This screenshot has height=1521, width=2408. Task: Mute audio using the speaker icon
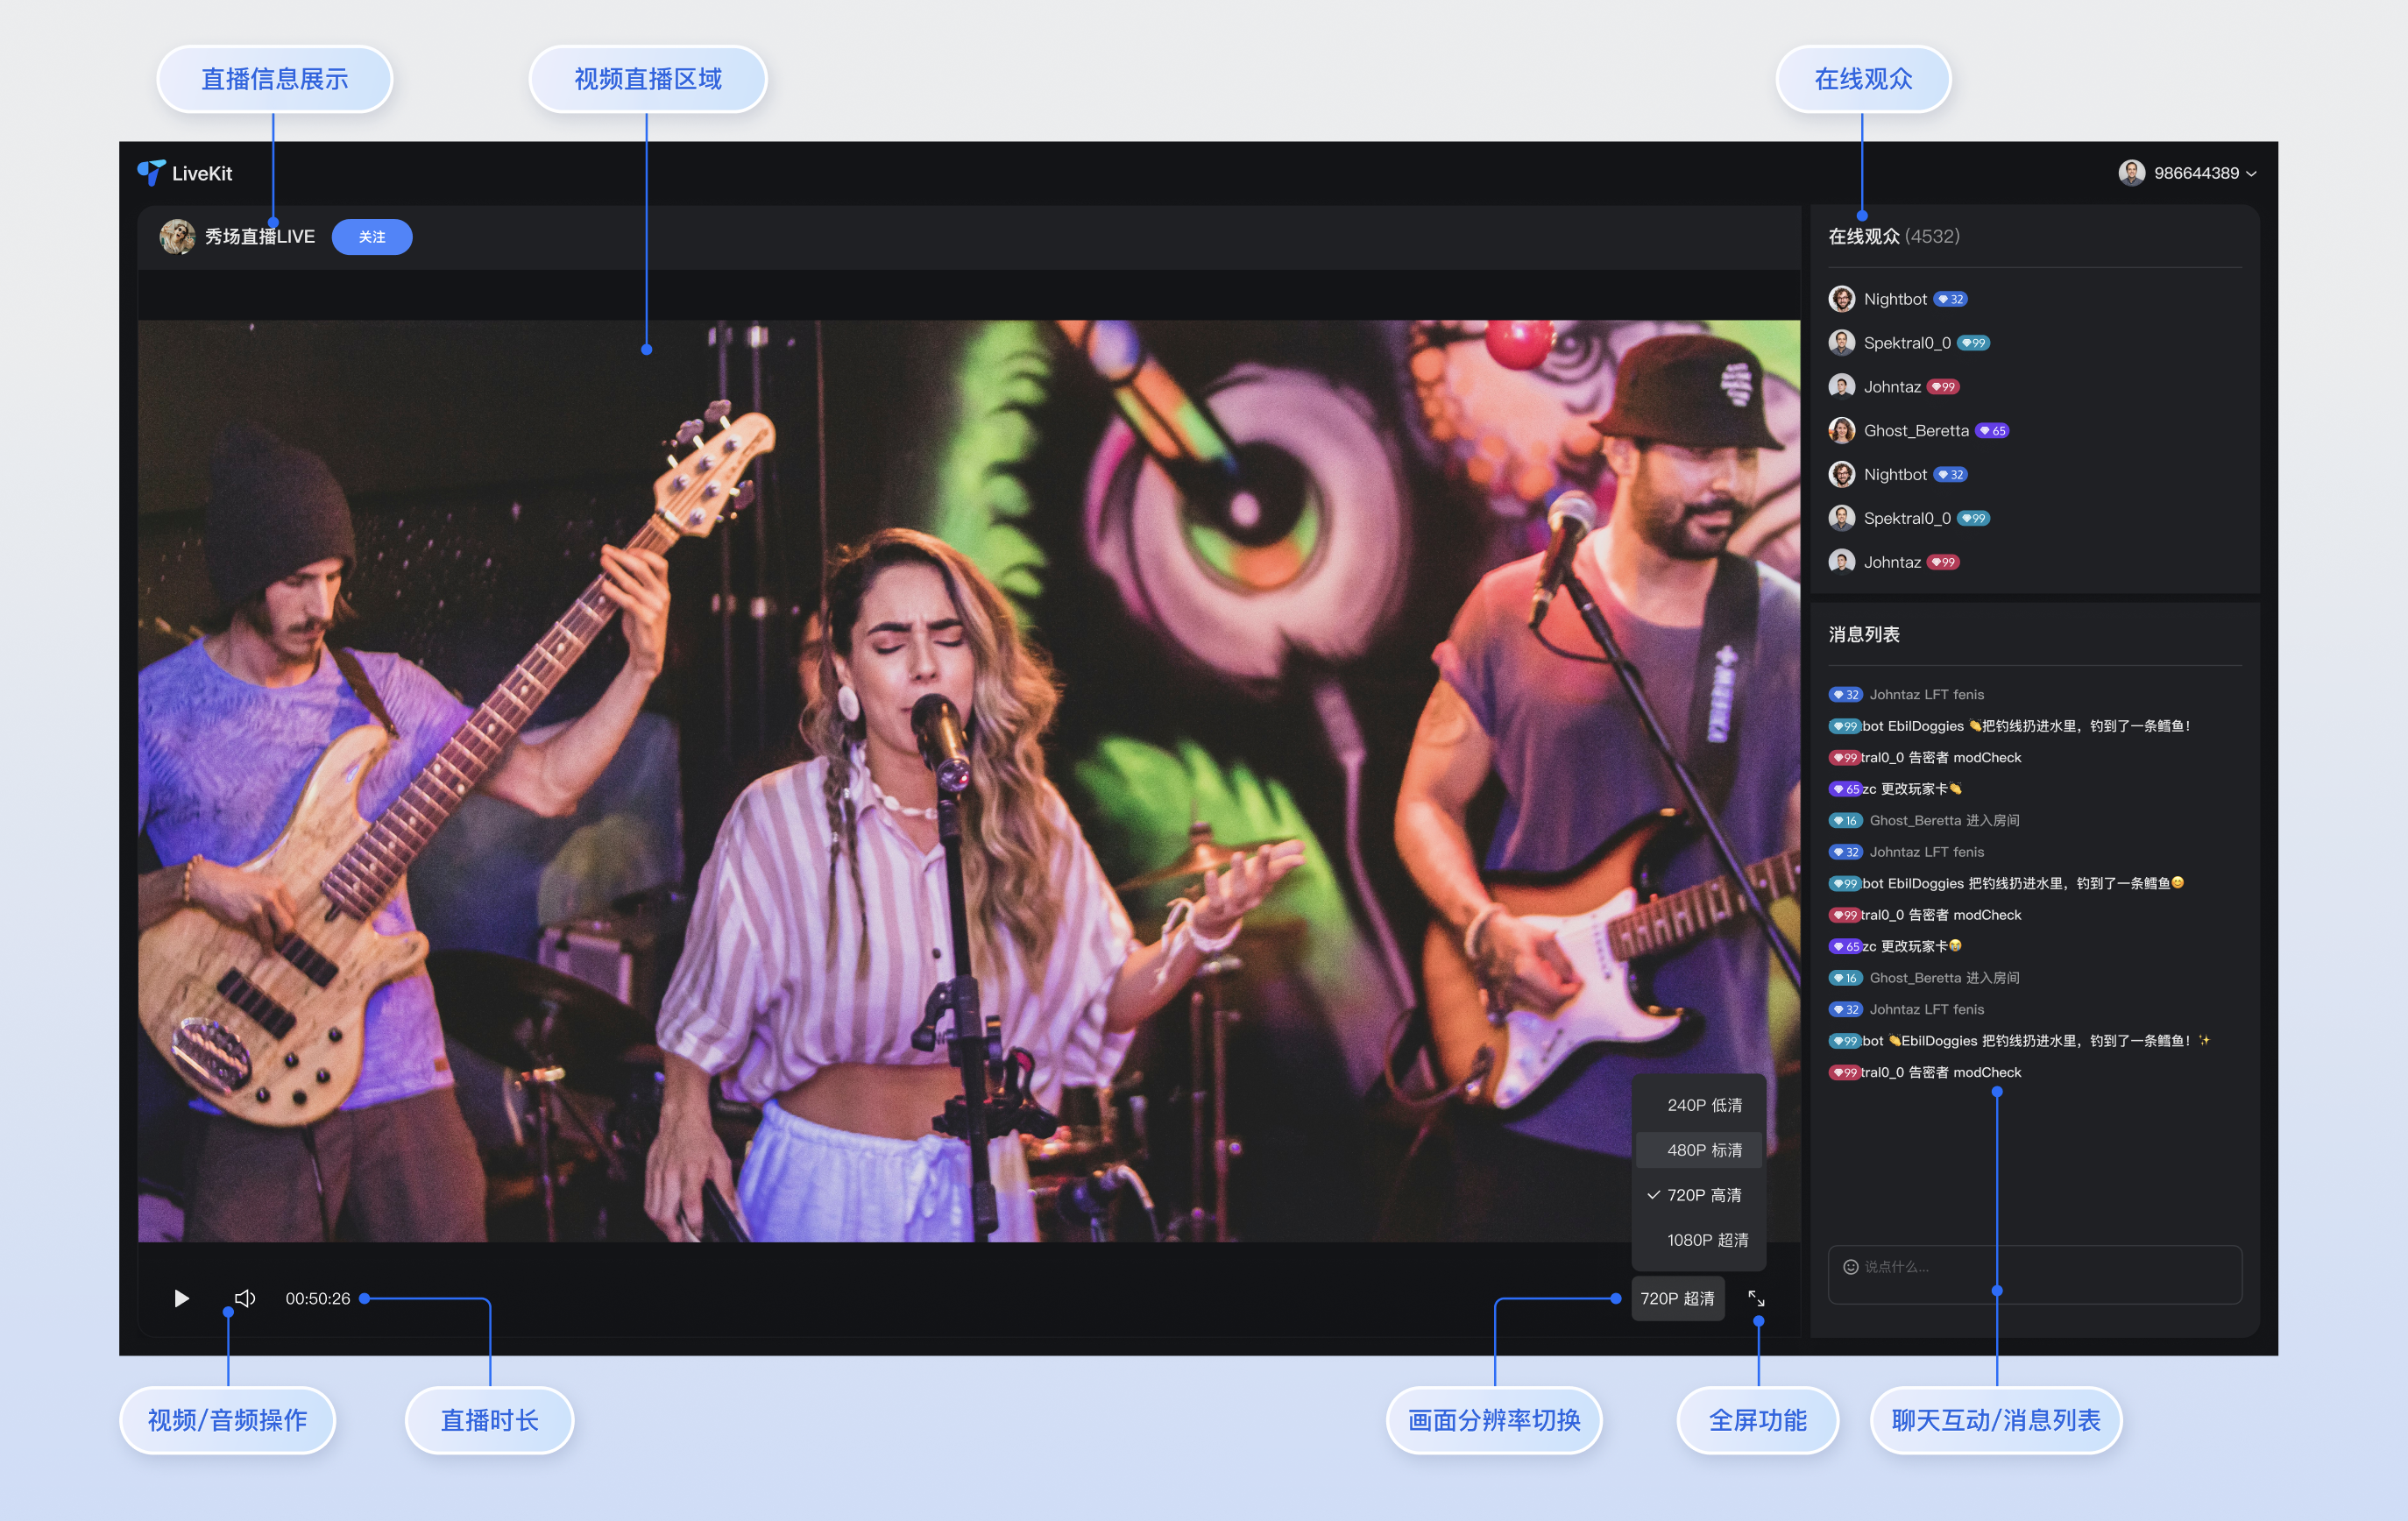click(245, 1298)
